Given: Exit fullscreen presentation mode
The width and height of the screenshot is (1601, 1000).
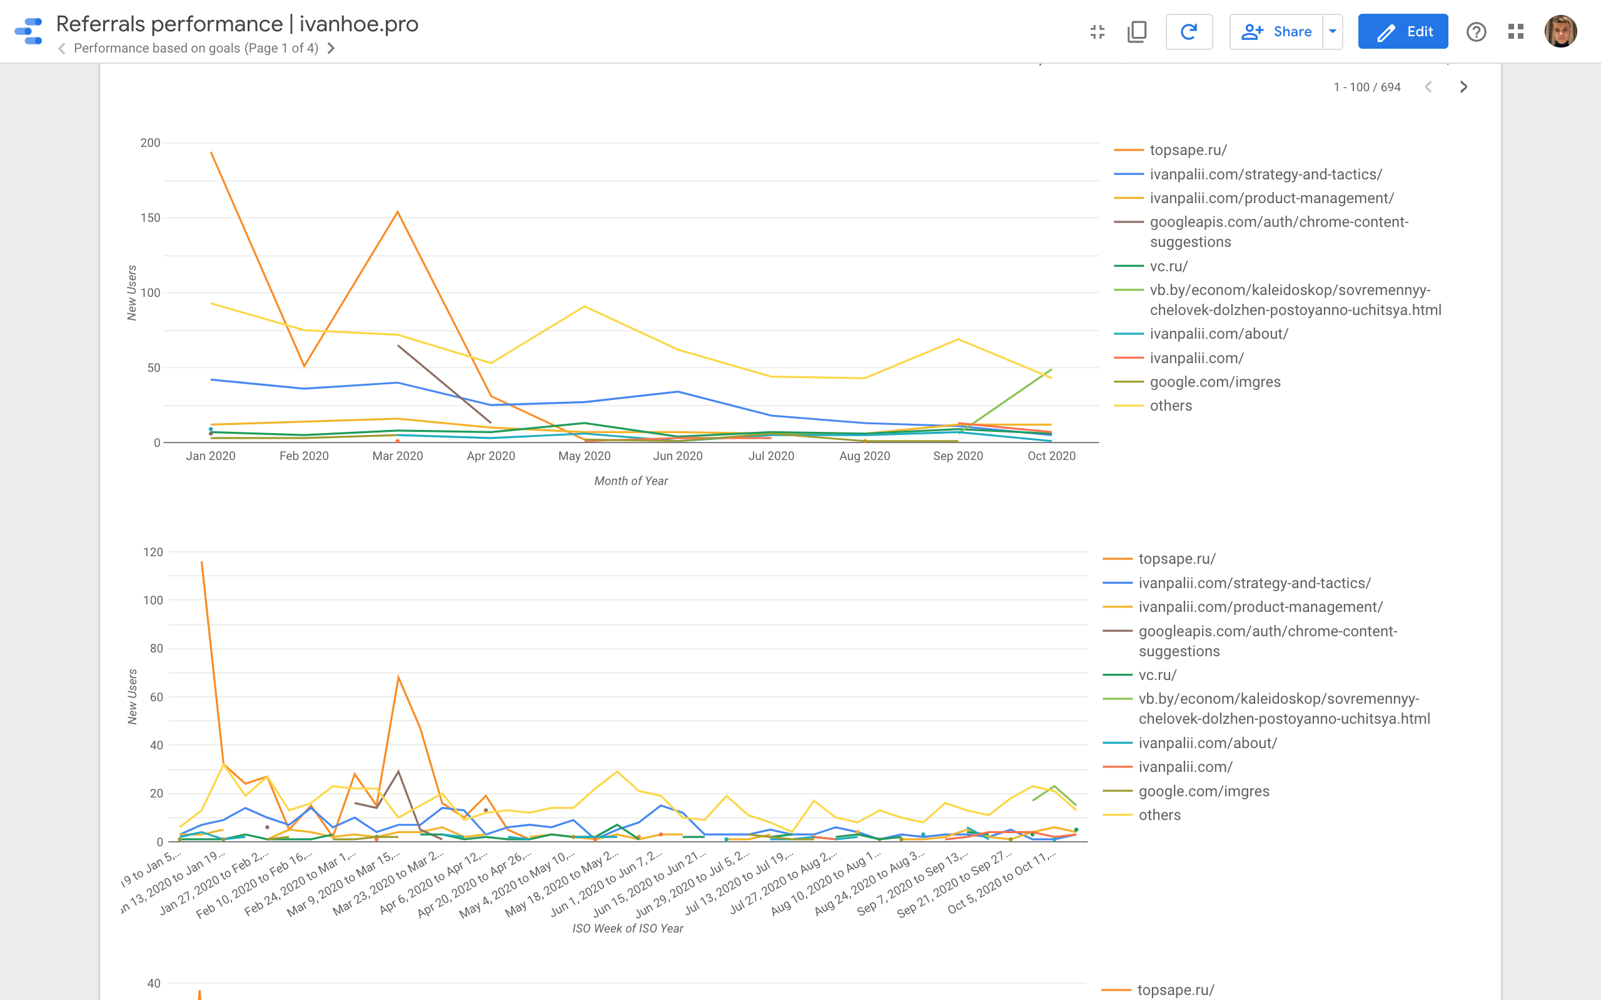Looking at the screenshot, I should (1097, 31).
